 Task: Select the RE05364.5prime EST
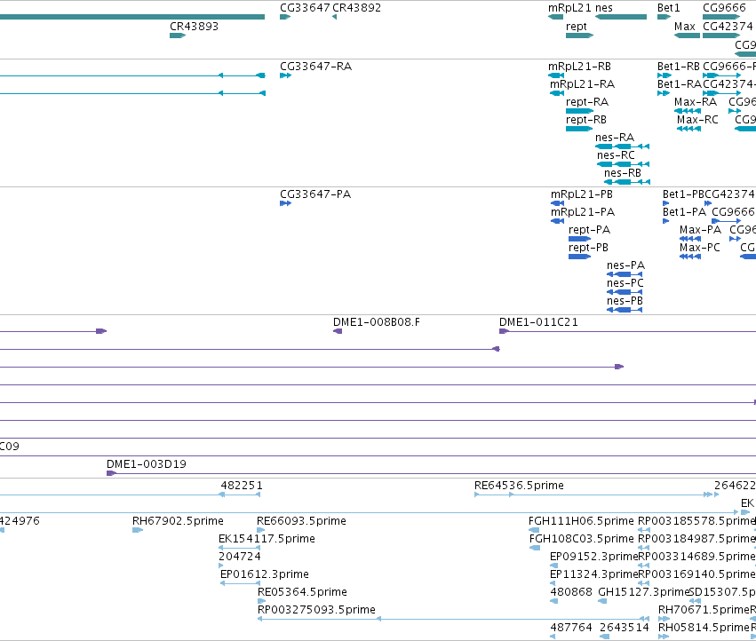pyautogui.click(x=261, y=601)
